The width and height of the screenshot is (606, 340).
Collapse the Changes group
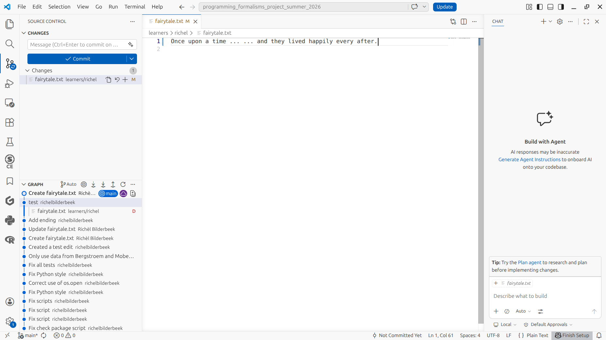pos(27,71)
